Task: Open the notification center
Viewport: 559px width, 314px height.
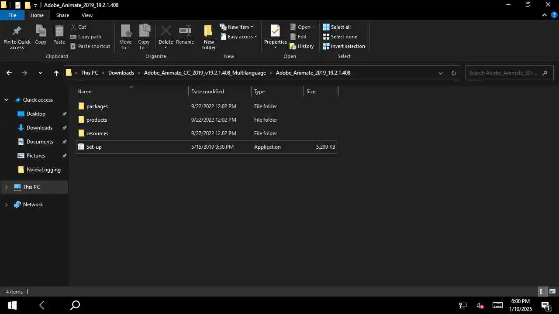Action: [x=545, y=306]
